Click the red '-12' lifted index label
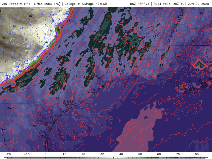The height and width of the screenshot is (159, 212). [x=9, y=130]
